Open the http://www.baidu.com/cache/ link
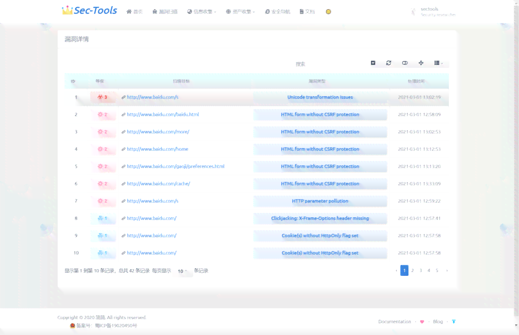This screenshot has width=519, height=335. [x=159, y=184]
